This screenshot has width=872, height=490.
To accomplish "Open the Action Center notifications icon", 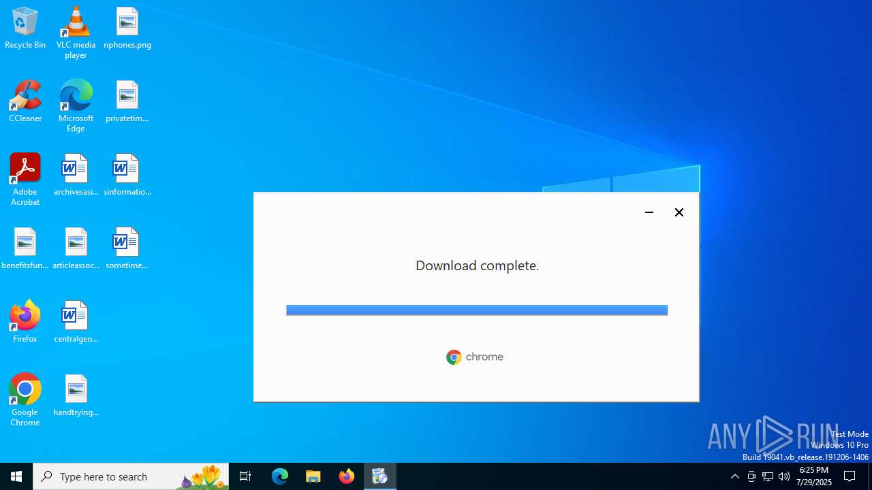I will [850, 476].
